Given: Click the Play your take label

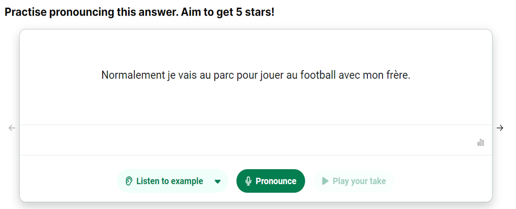Looking at the screenshot, I should (359, 181).
